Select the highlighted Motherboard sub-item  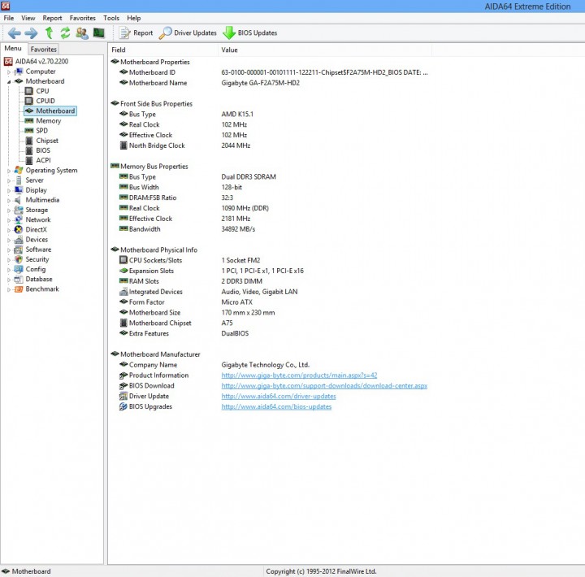[x=50, y=111]
